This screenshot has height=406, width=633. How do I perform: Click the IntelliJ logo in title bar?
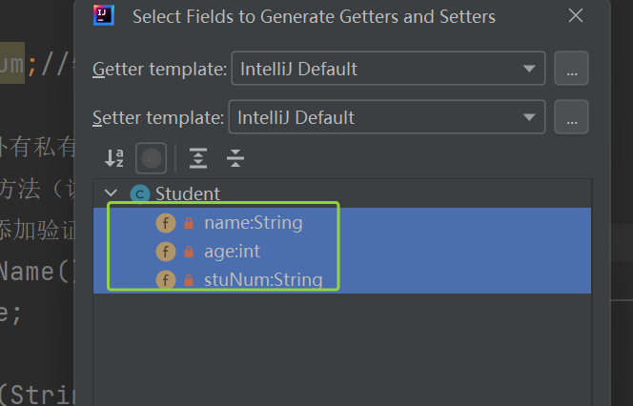click(104, 15)
